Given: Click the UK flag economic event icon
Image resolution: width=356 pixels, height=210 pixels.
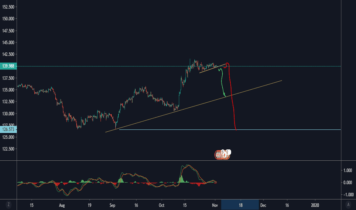Looking at the screenshot, I should [218, 155].
